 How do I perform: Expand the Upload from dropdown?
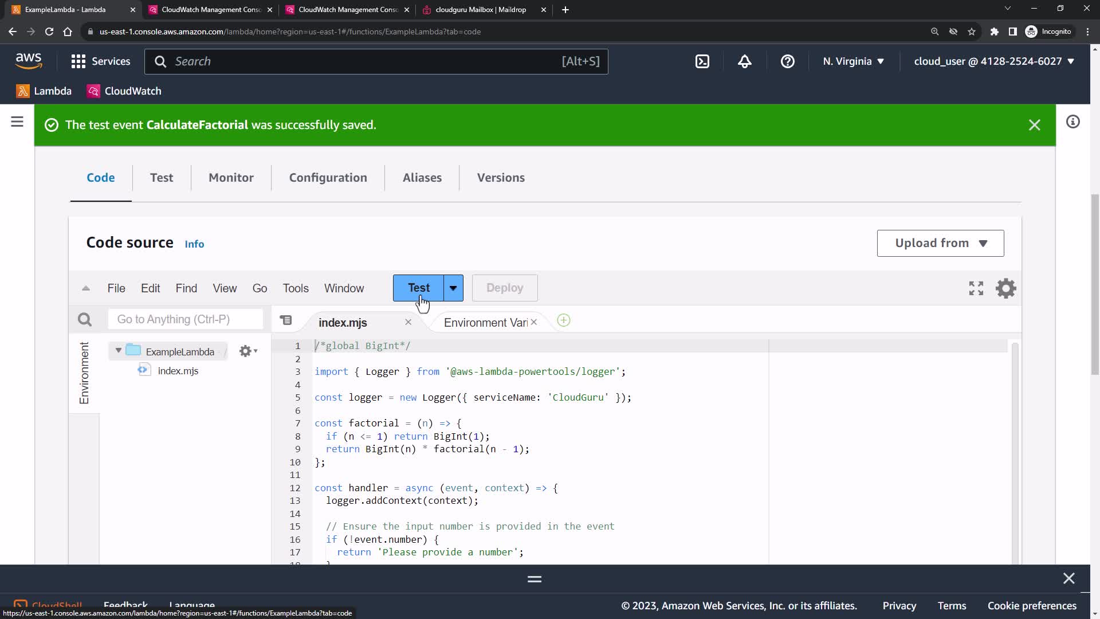click(x=940, y=243)
